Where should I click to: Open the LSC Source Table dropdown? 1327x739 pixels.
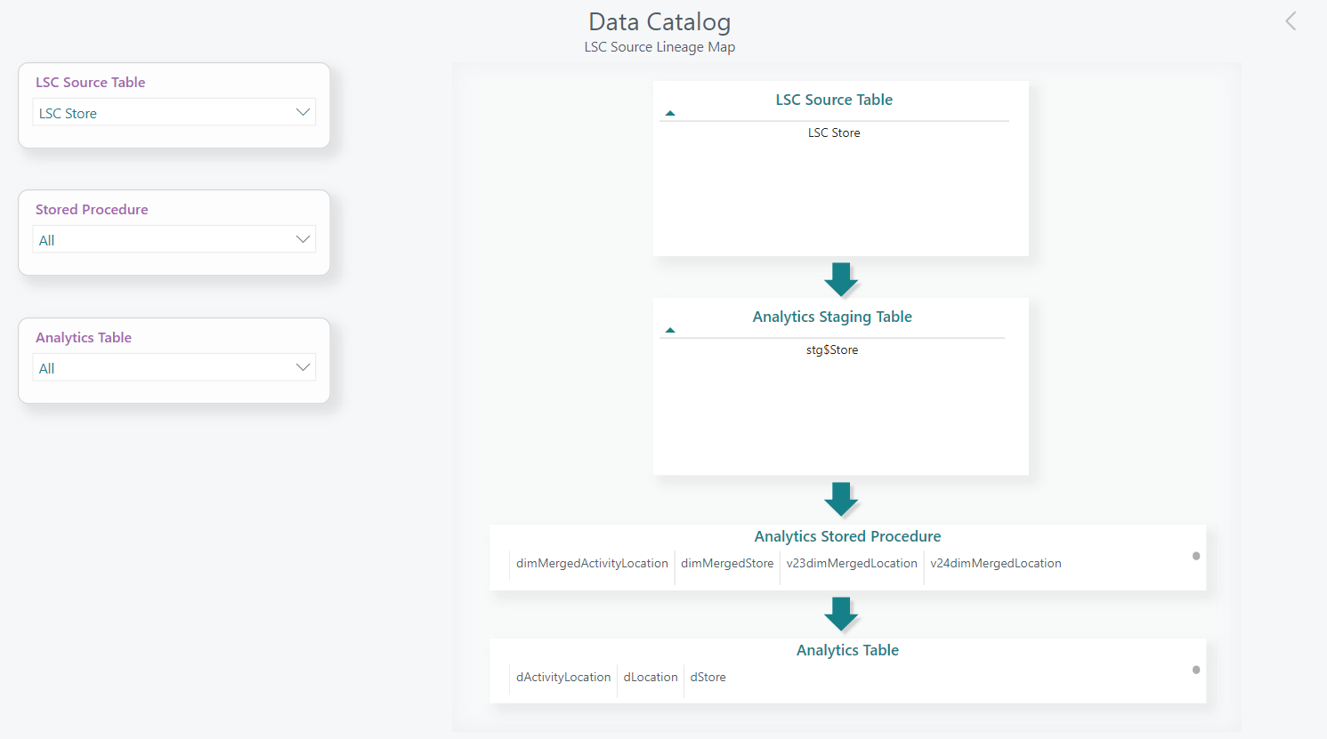point(174,113)
